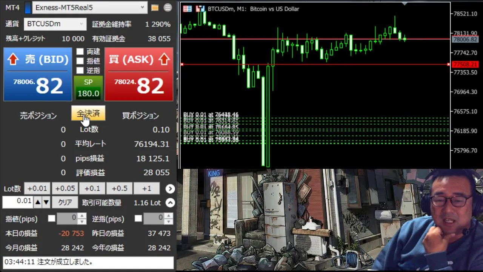
Task: Click the 全決済 close-all button
Action: (88, 113)
